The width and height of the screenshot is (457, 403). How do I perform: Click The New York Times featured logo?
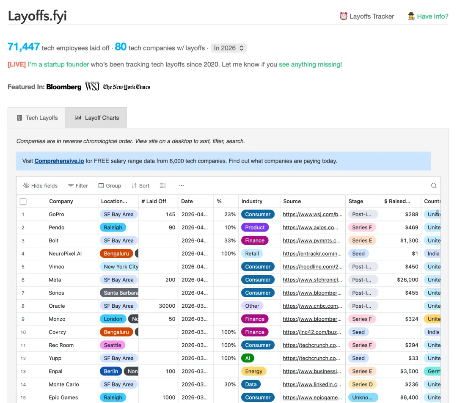coord(127,87)
